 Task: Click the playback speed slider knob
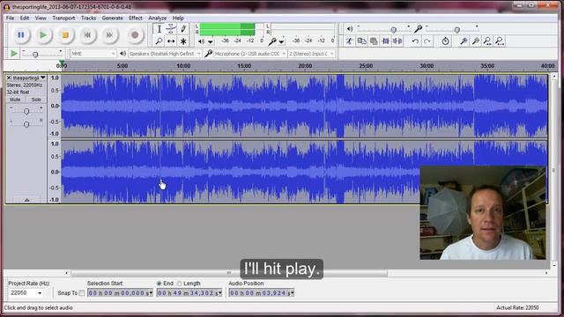(35, 55)
